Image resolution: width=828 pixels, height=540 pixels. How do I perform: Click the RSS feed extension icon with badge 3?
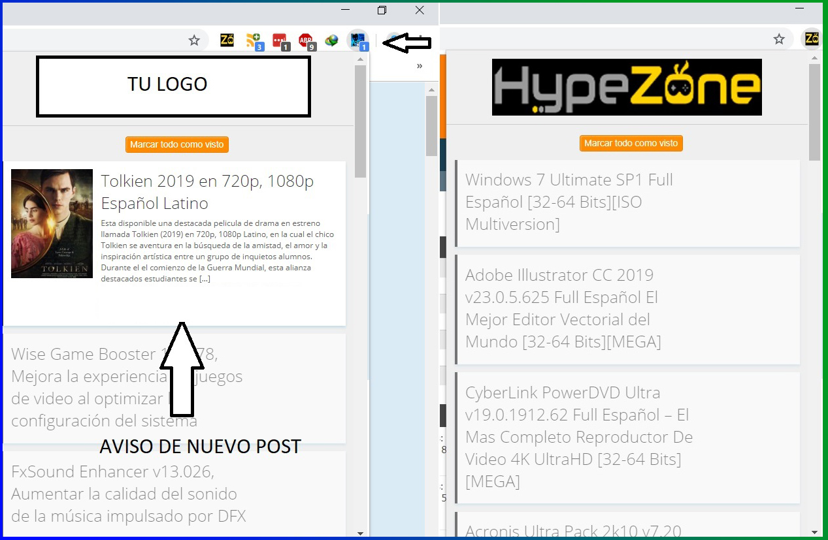pyautogui.click(x=254, y=40)
